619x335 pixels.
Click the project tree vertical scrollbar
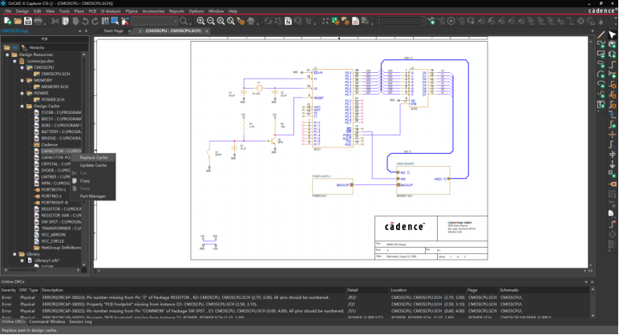[x=83, y=159]
